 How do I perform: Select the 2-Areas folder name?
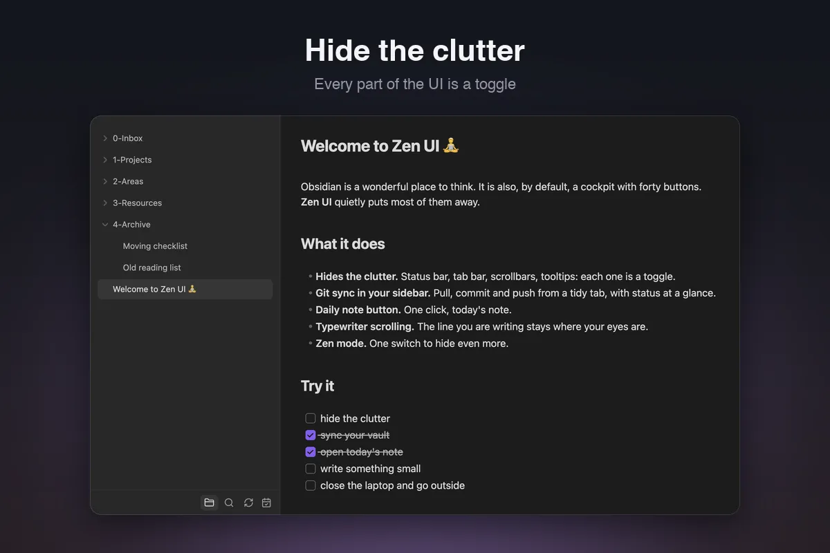128,181
